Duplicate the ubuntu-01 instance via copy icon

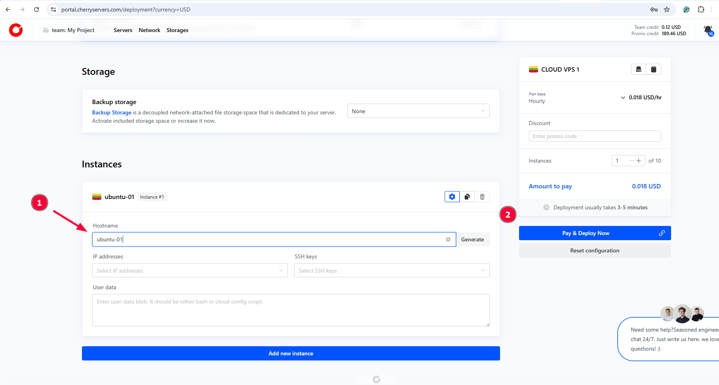pyautogui.click(x=467, y=197)
